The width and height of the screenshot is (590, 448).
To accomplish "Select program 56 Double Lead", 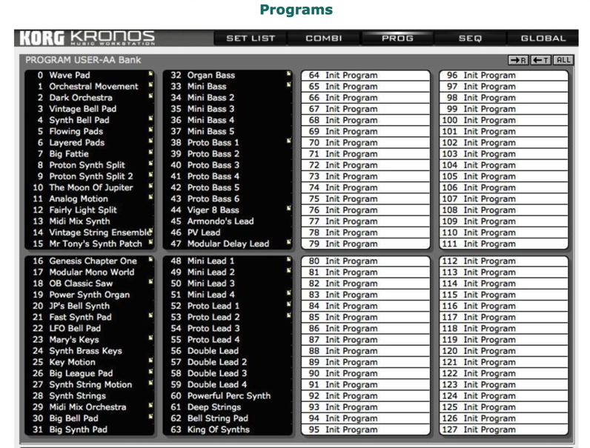I will click(x=228, y=351).
